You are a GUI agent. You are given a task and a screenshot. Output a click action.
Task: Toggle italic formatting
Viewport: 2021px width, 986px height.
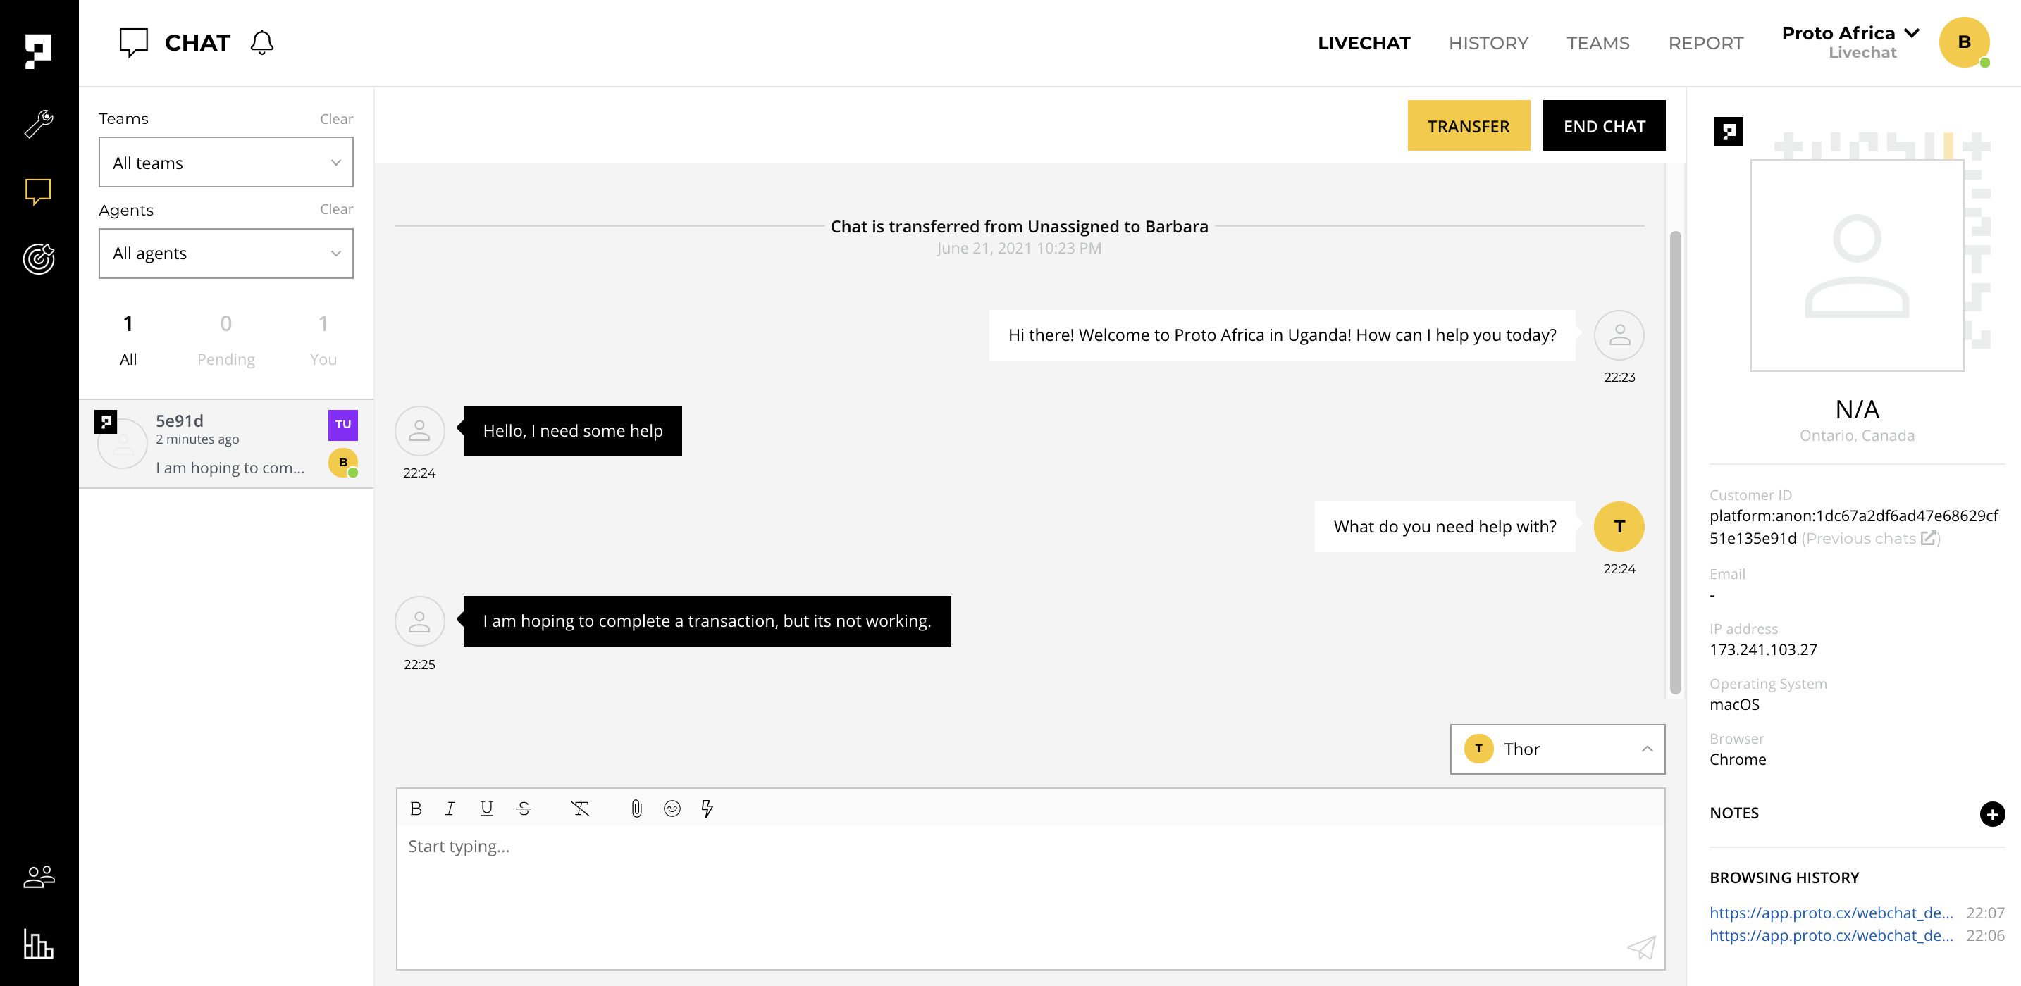450,809
